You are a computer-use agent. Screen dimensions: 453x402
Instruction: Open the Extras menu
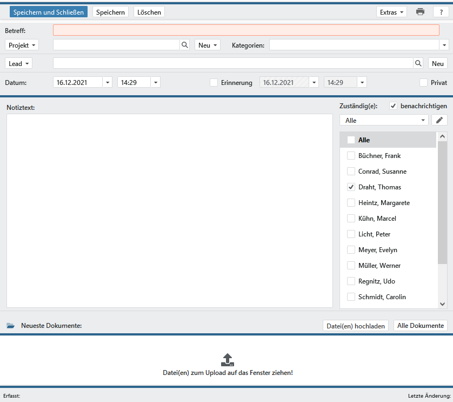point(392,12)
